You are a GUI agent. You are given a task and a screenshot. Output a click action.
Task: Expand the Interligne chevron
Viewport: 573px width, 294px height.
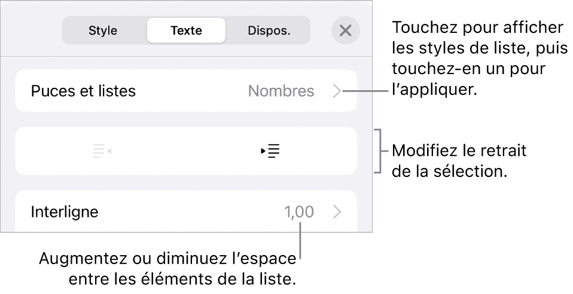click(337, 212)
